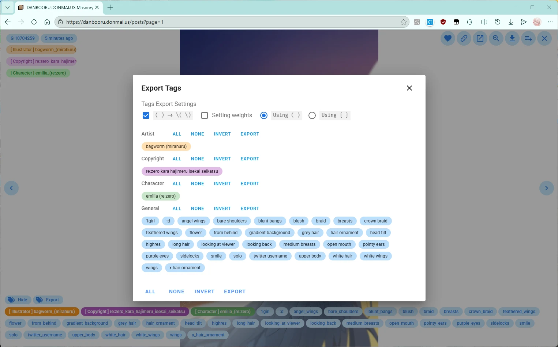558x347 pixels.
Task: Toggle the x hair ornament tag chip
Action: pos(185,268)
